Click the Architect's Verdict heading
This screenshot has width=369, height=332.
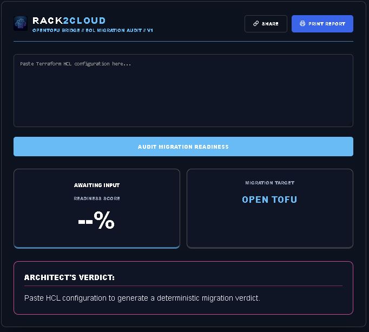69,277
